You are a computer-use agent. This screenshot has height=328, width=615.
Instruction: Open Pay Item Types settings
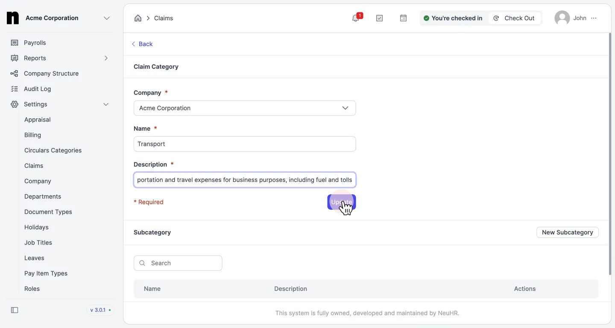pyautogui.click(x=46, y=273)
